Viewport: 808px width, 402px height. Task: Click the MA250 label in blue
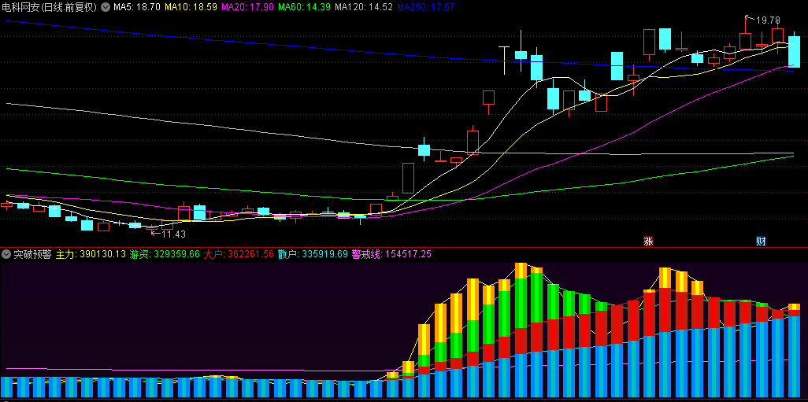426,7
